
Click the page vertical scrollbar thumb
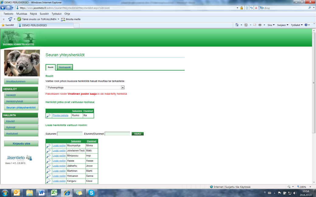(314, 83)
